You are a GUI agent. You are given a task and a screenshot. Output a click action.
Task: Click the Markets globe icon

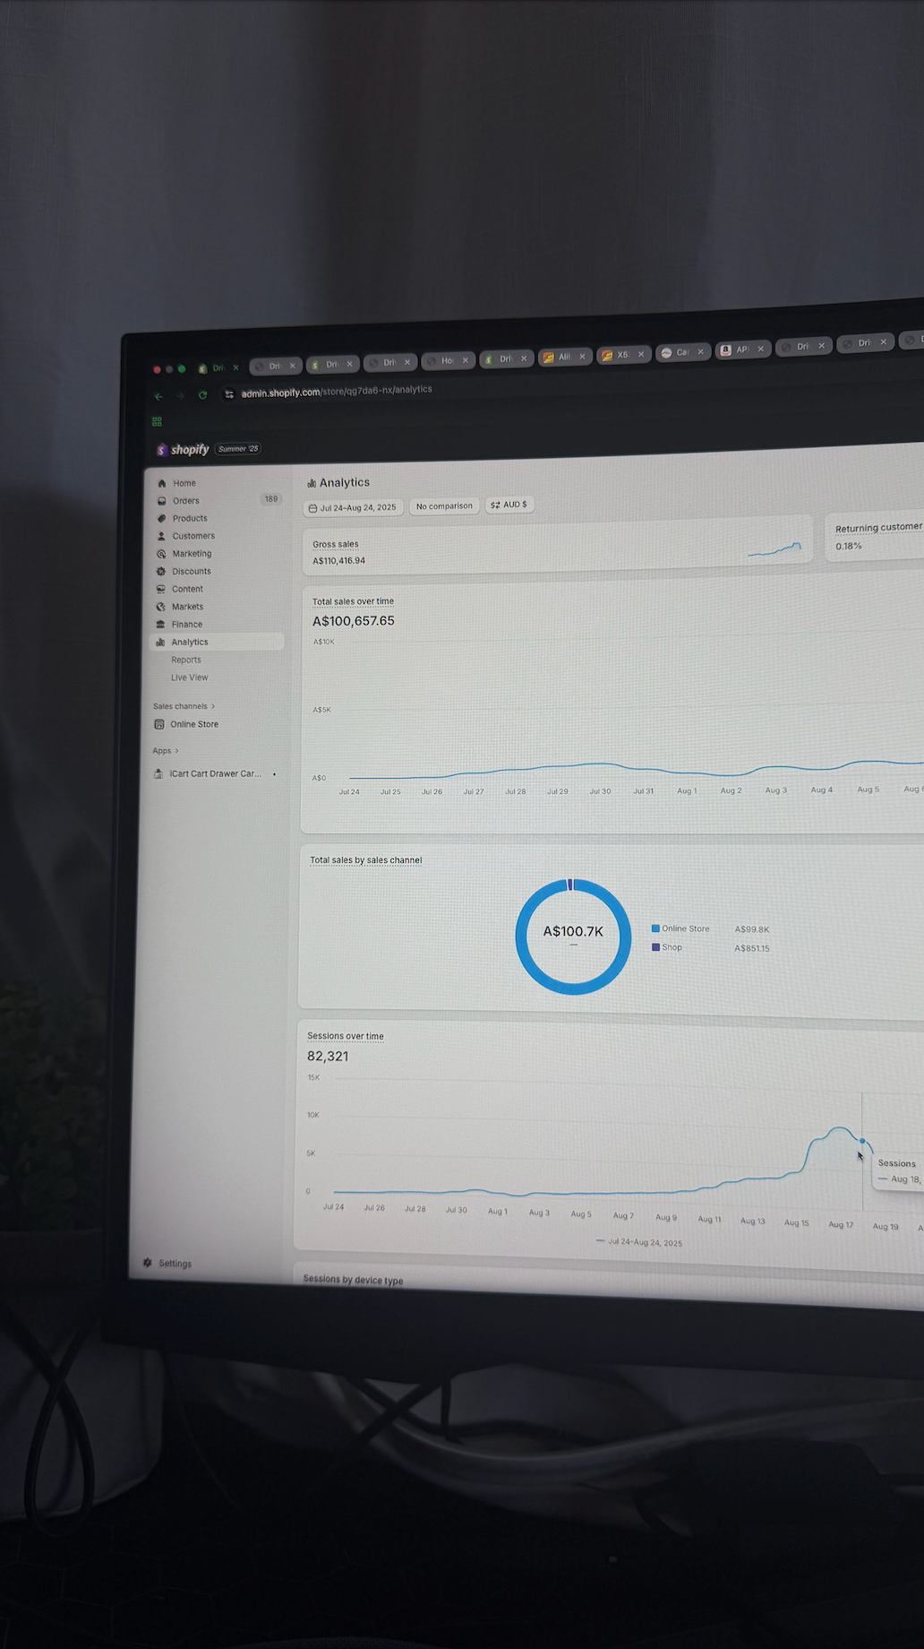[x=161, y=607]
